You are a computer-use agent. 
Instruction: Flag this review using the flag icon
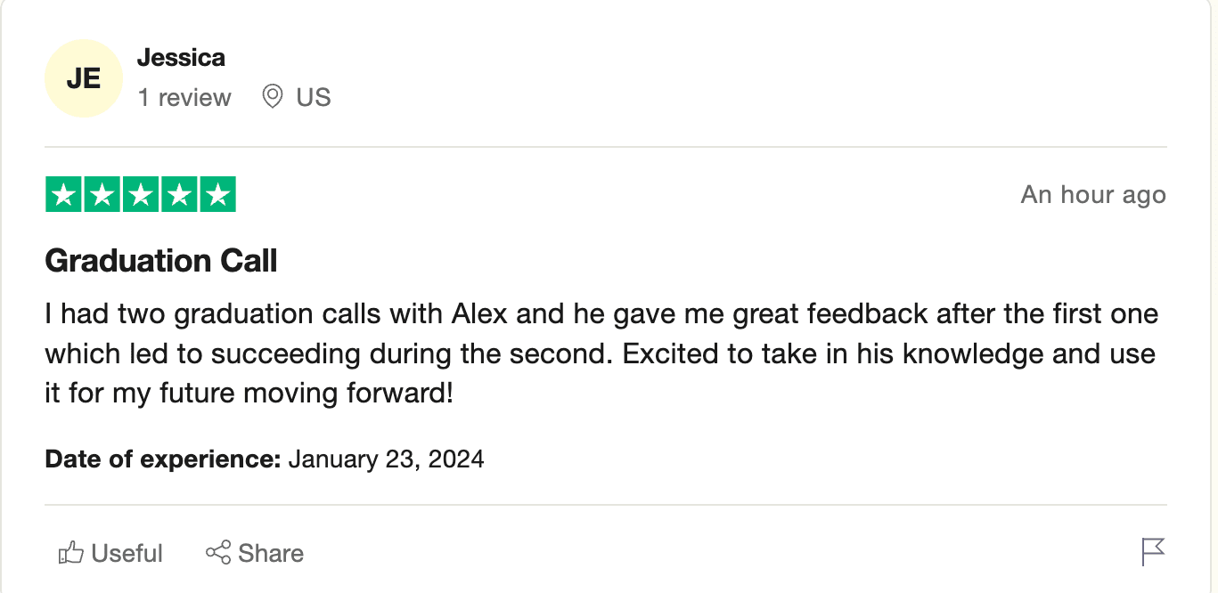click(1153, 552)
